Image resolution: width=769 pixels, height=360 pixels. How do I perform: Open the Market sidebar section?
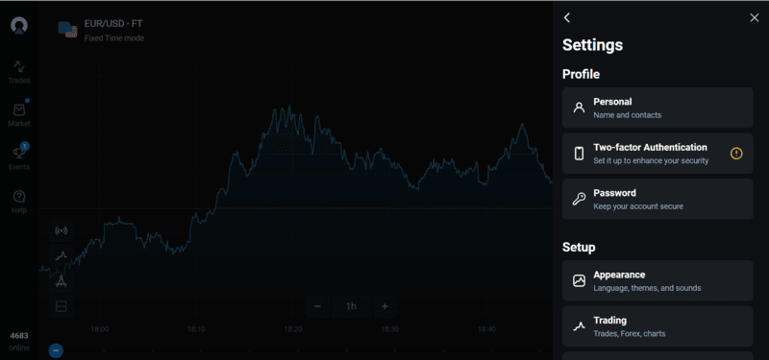coord(19,115)
